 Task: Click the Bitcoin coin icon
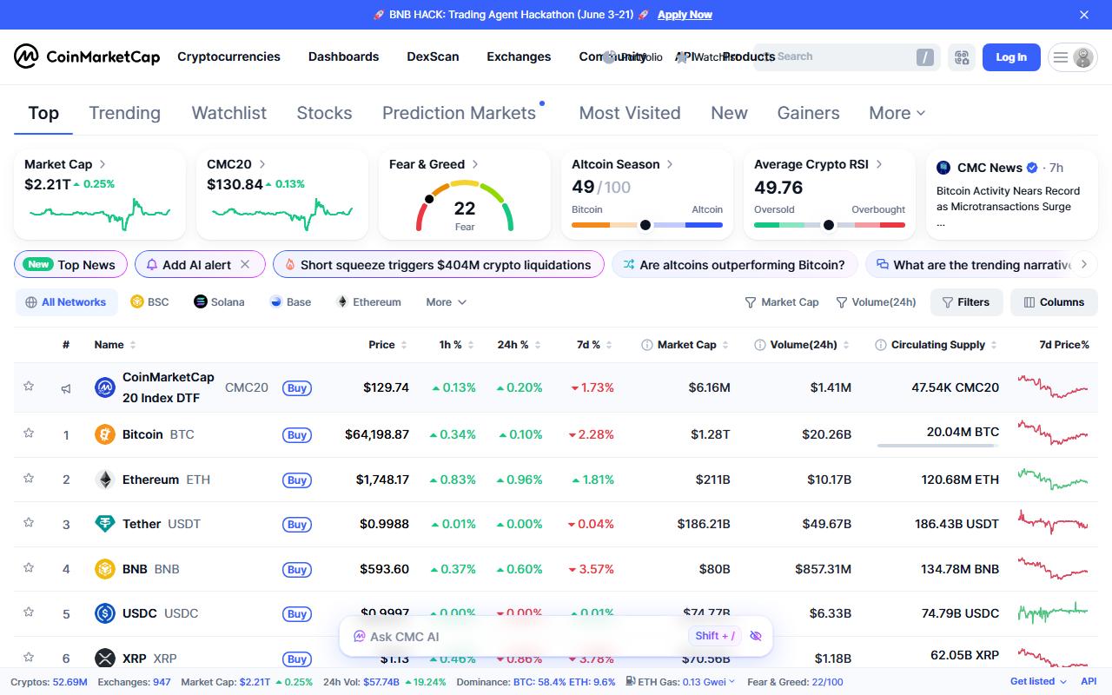tap(105, 434)
